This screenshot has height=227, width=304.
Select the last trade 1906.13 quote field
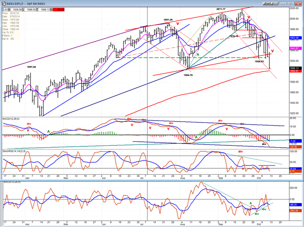pos(44,10)
